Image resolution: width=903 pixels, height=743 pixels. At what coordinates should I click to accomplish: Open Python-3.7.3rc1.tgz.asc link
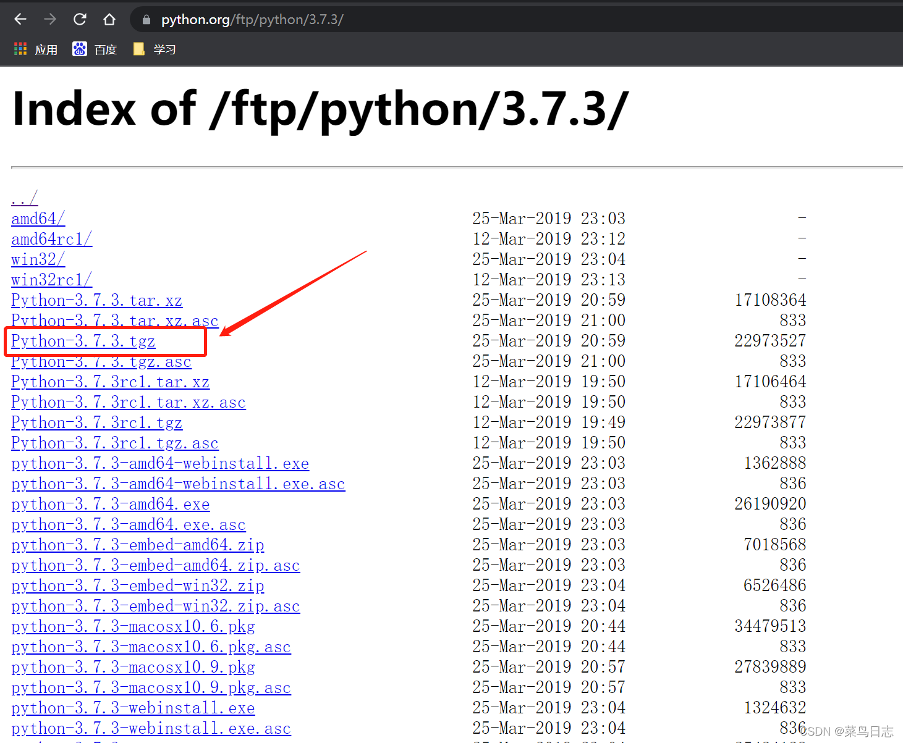pyautogui.click(x=115, y=443)
